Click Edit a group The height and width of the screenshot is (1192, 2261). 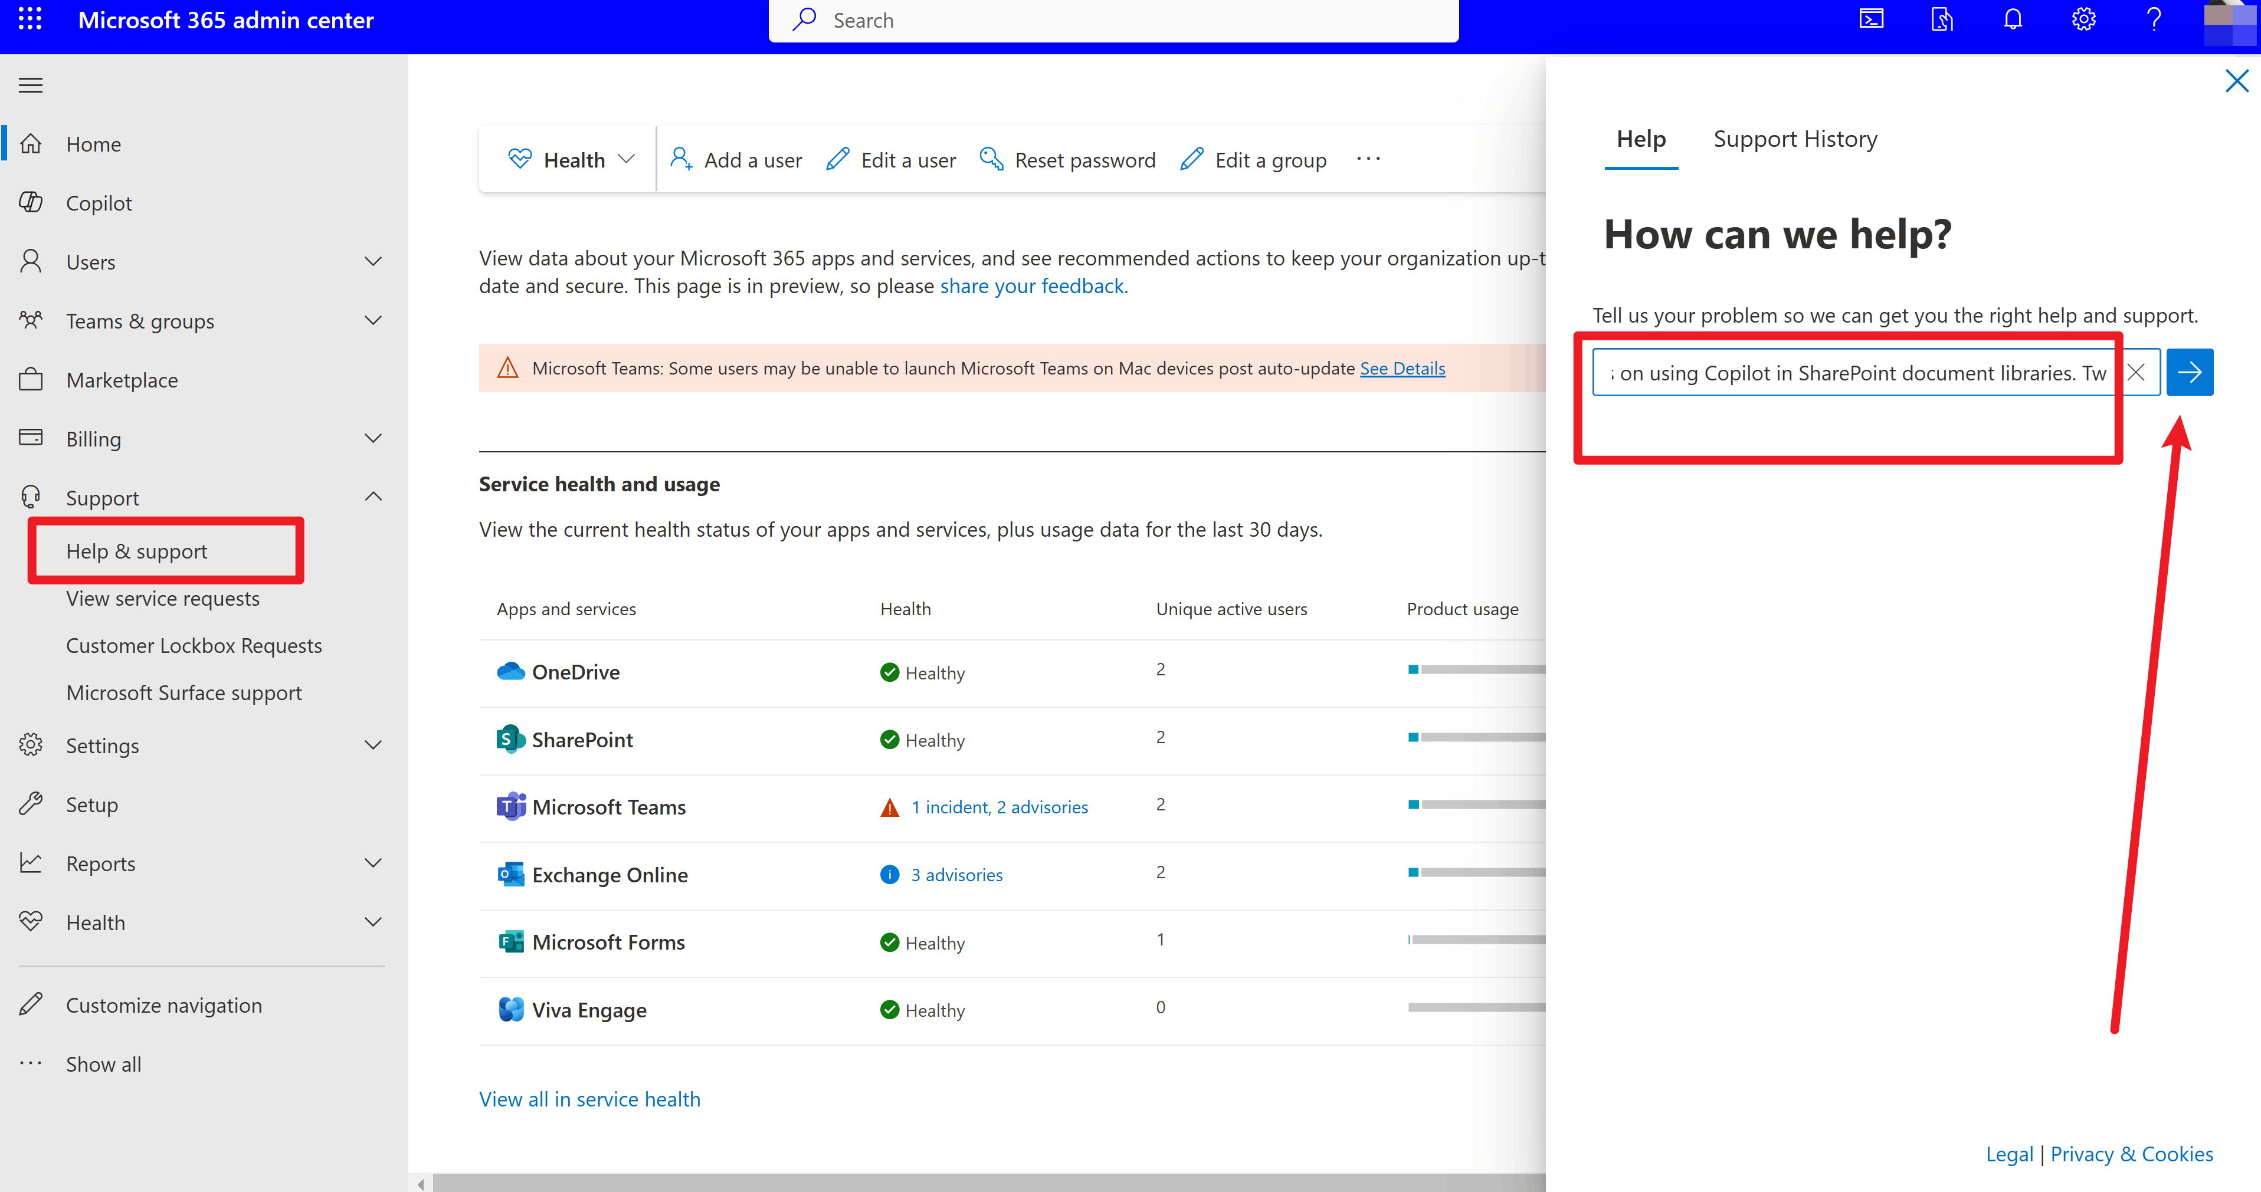pos(1254,160)
